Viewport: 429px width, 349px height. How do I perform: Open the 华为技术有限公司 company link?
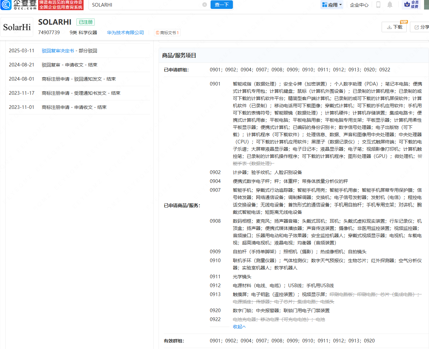pyautogui.click(x=125, y=33)
